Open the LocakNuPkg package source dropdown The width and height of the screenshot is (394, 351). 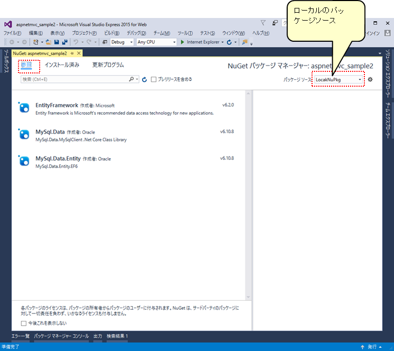pyautogui.click(x=338, y=80)
